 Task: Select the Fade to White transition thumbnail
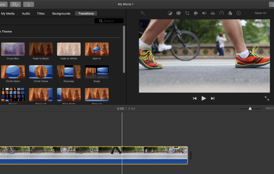(x=68, y=49)
